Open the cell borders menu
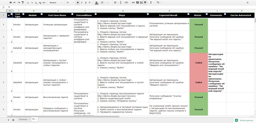The width and height of the screenshot is (256, 123). pyautogui.click(x=102, y=2)
